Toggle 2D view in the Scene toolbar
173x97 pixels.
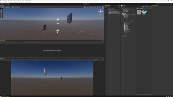click(88, 7)
